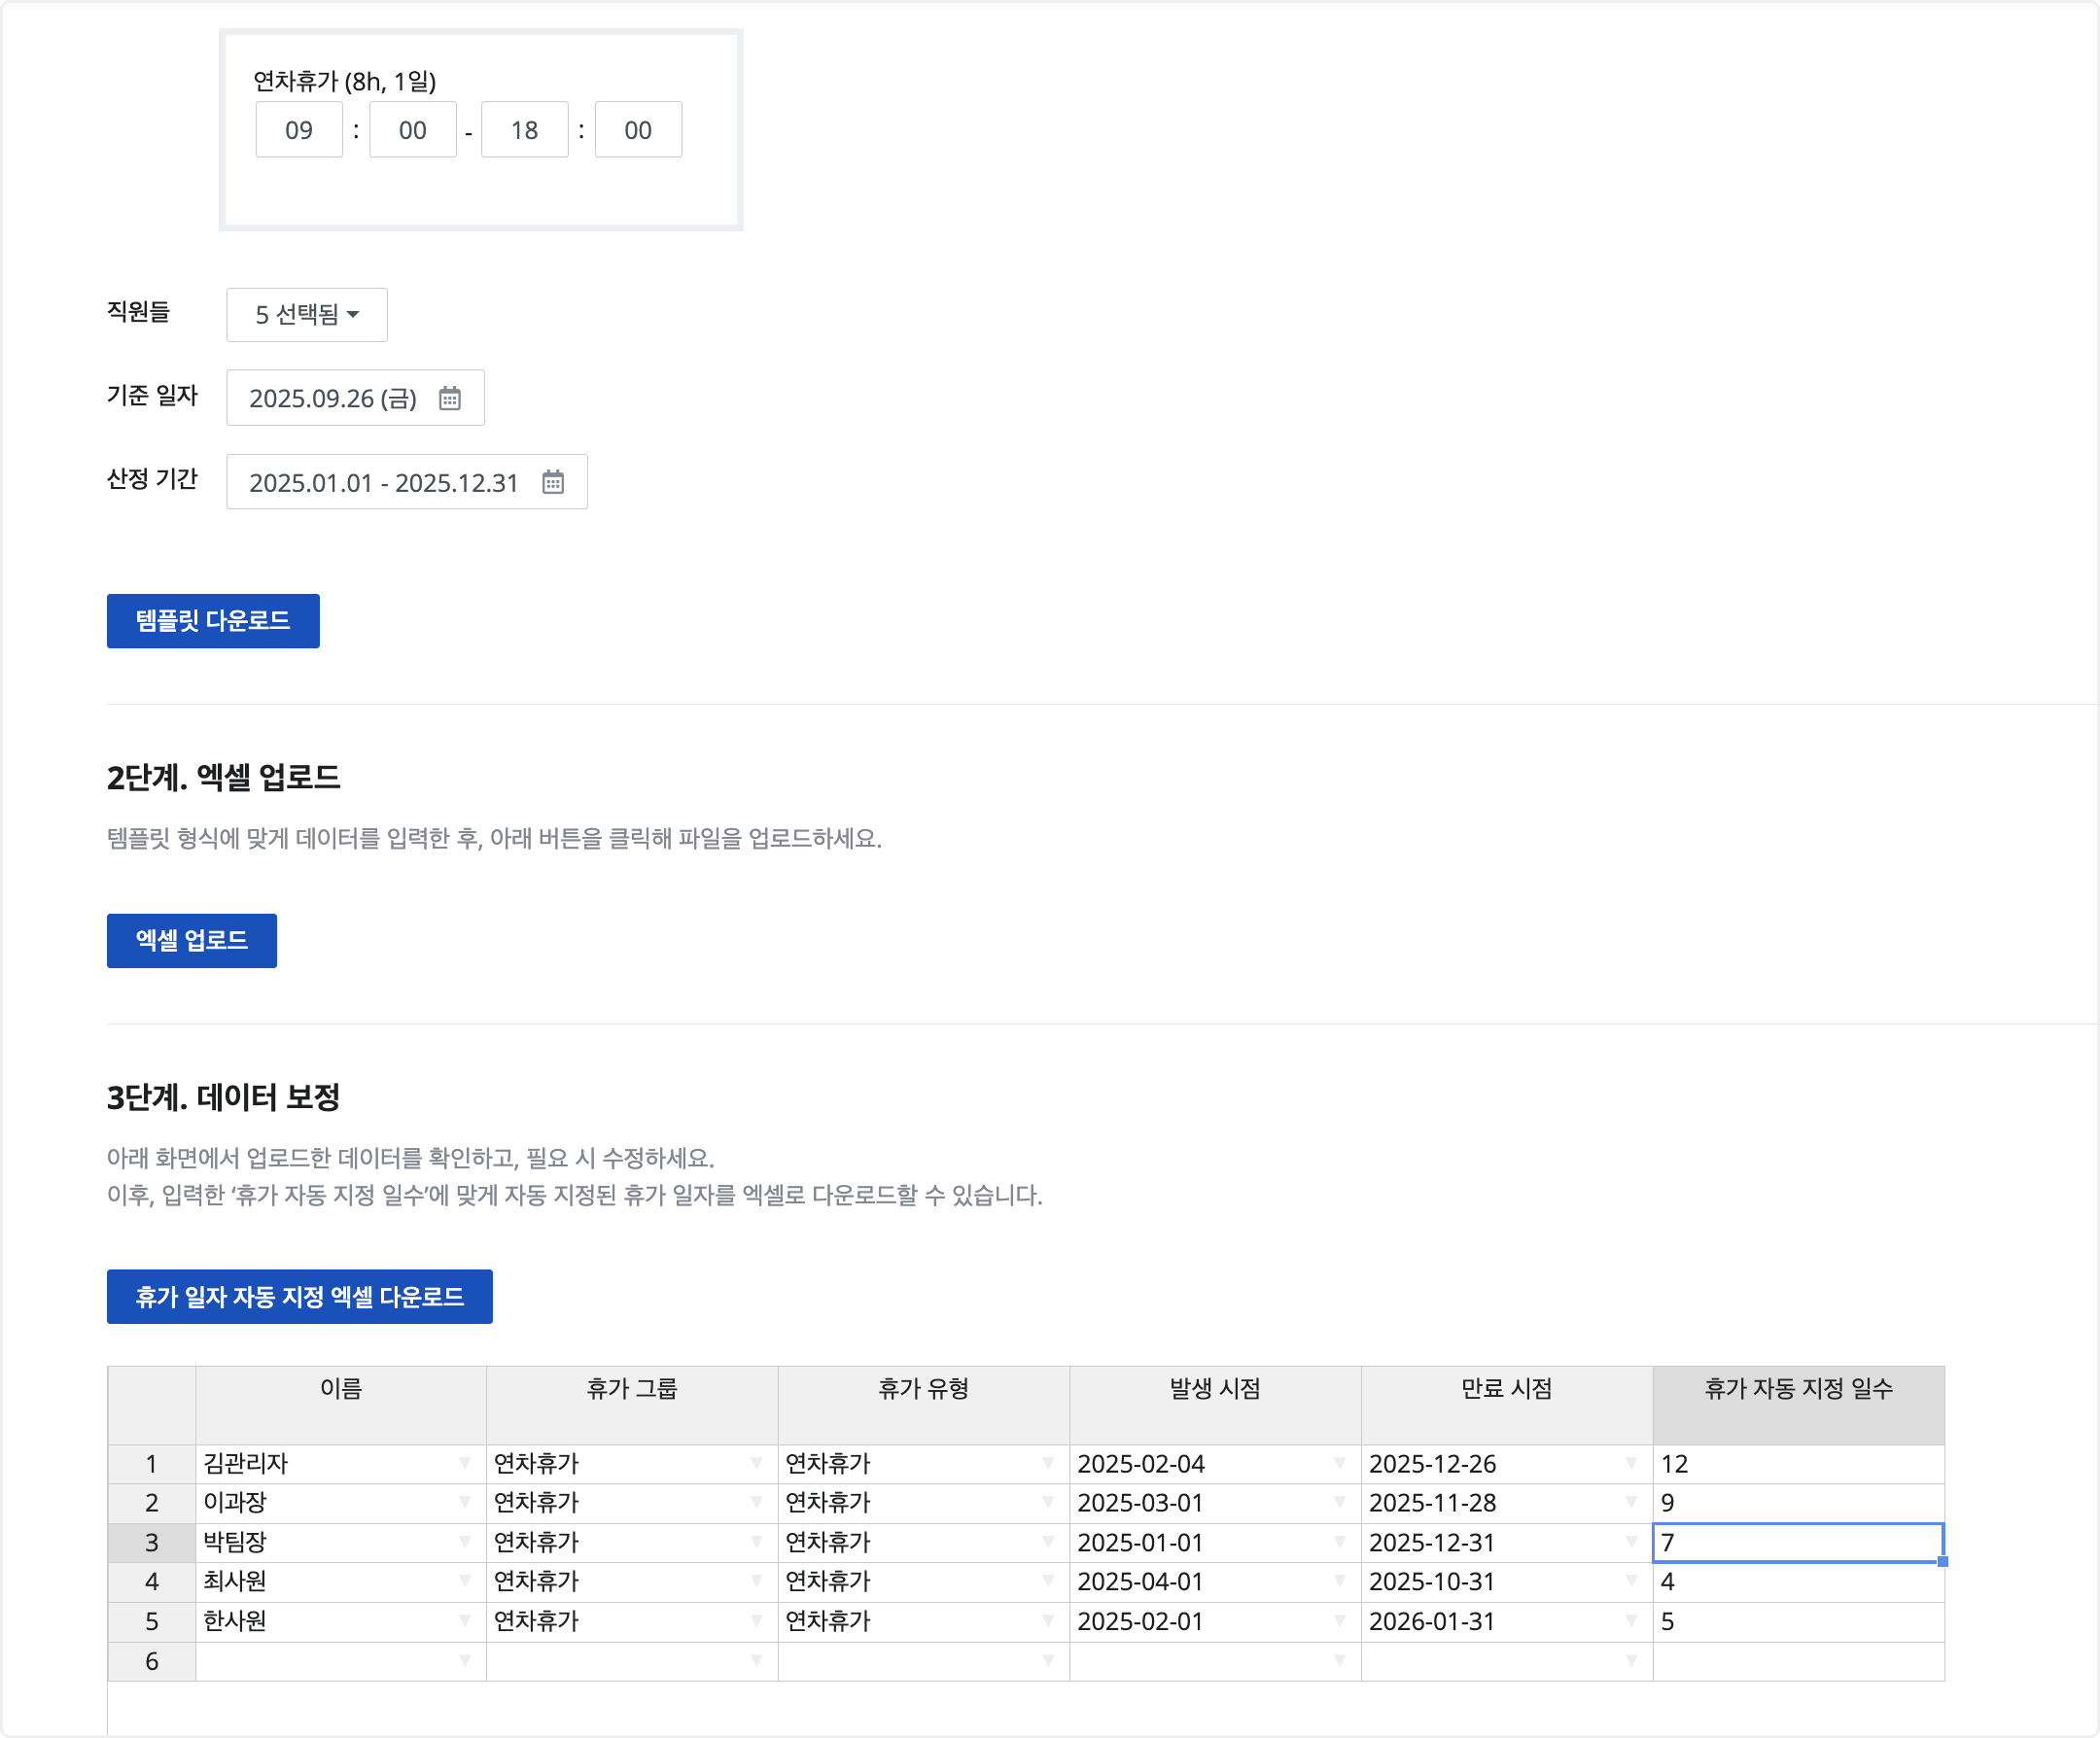Open 이과장 휴가 그룹 dropdown arrow
The height and width of the screenshot is (1738, 2100).
(756, 1502)
